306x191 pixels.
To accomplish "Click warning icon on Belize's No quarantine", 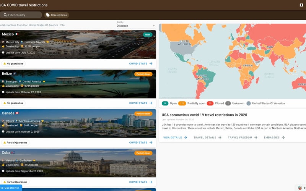I will click(x=5, y=103).
